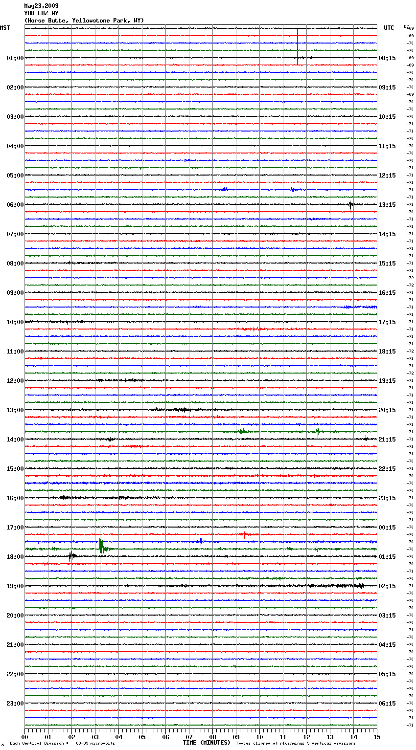
Task: Click the UTC time label "08:15"
Action: coord(387,58)
